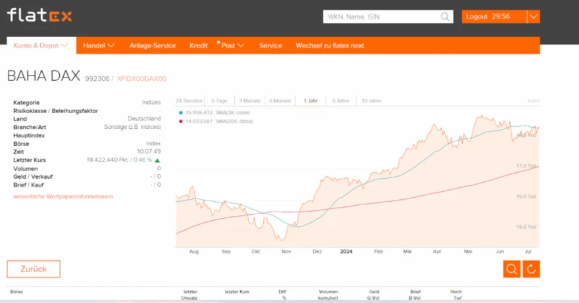579x303 pixels.
Task: Click the Risikoklasse / Beleihungsfaktor label
Action: pyautogui.click(x=55, y=110)
